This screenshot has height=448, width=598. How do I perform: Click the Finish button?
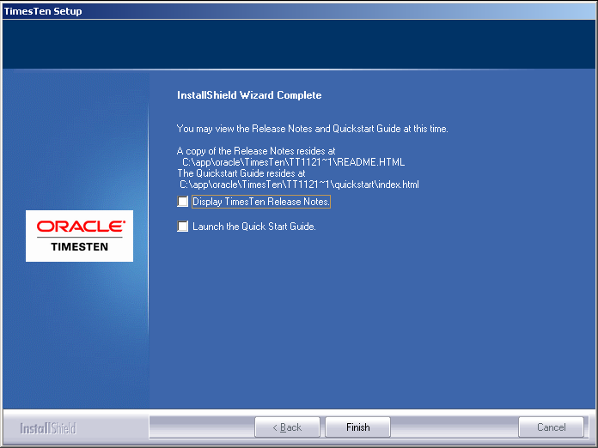click(x=357, y=427)
